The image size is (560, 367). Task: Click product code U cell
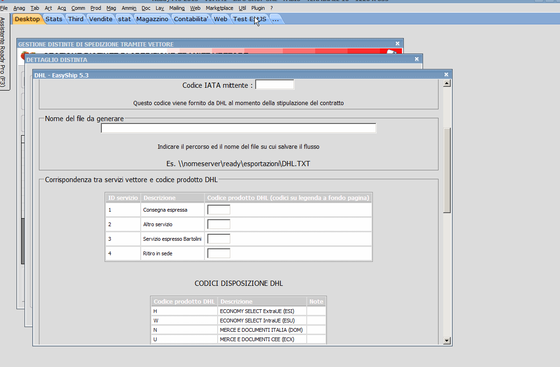184,339
